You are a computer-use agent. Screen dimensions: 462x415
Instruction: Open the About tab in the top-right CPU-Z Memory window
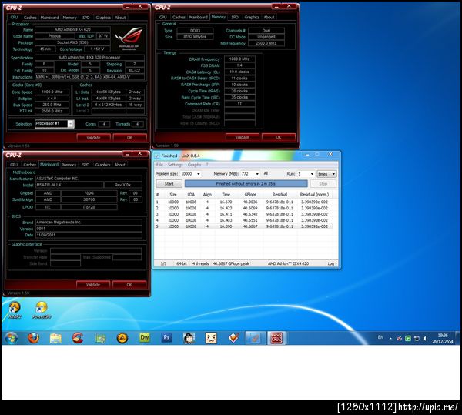click(x=269, y=18)
